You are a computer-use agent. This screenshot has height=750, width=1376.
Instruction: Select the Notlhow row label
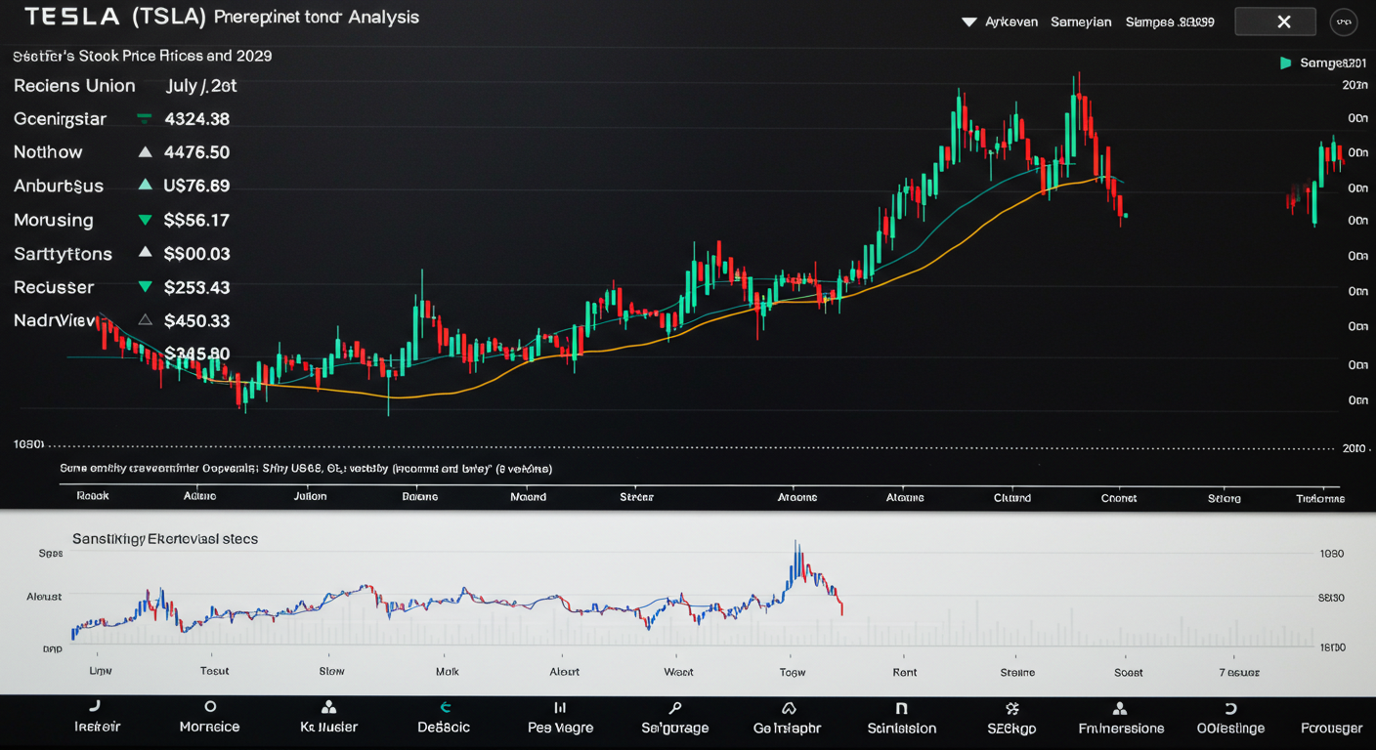48,152
